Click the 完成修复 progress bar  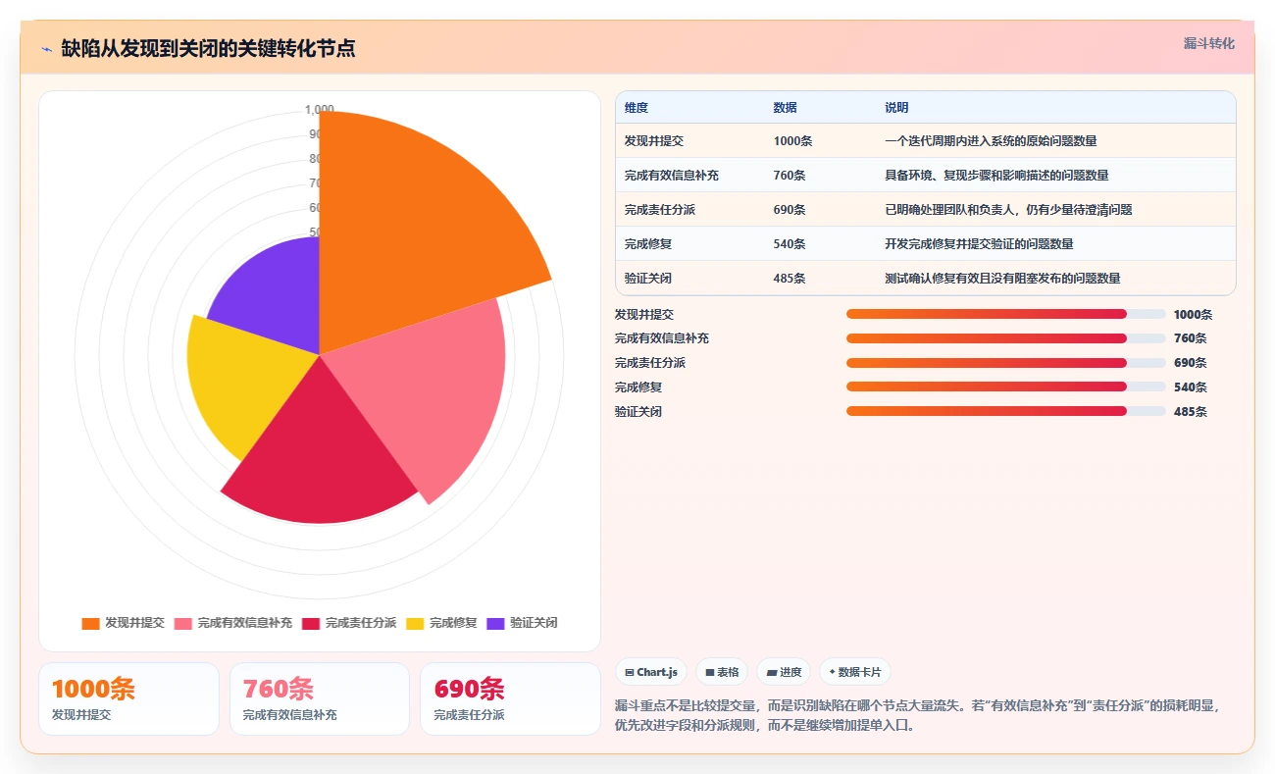pos(1005,387)
